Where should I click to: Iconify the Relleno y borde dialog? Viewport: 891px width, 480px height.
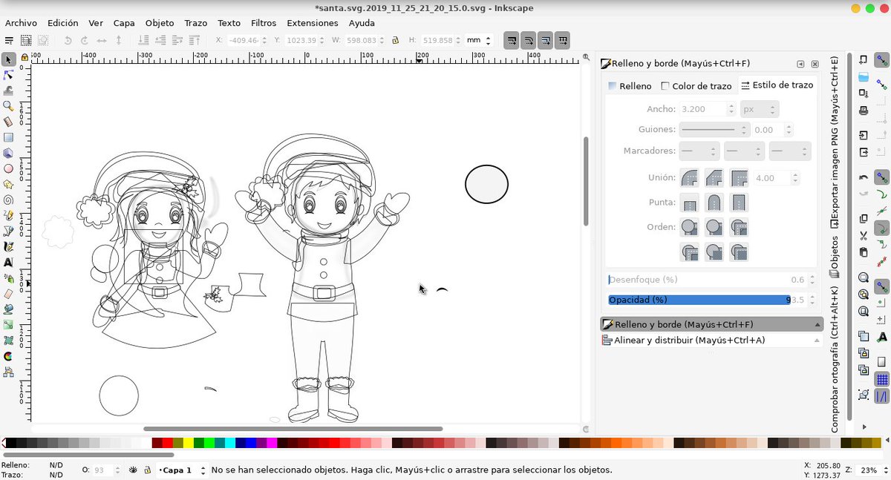pyautogui.click(x=800, y=64)
